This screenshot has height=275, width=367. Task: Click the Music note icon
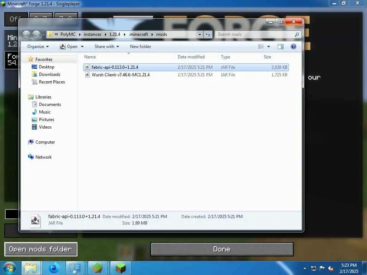(34, 112)
